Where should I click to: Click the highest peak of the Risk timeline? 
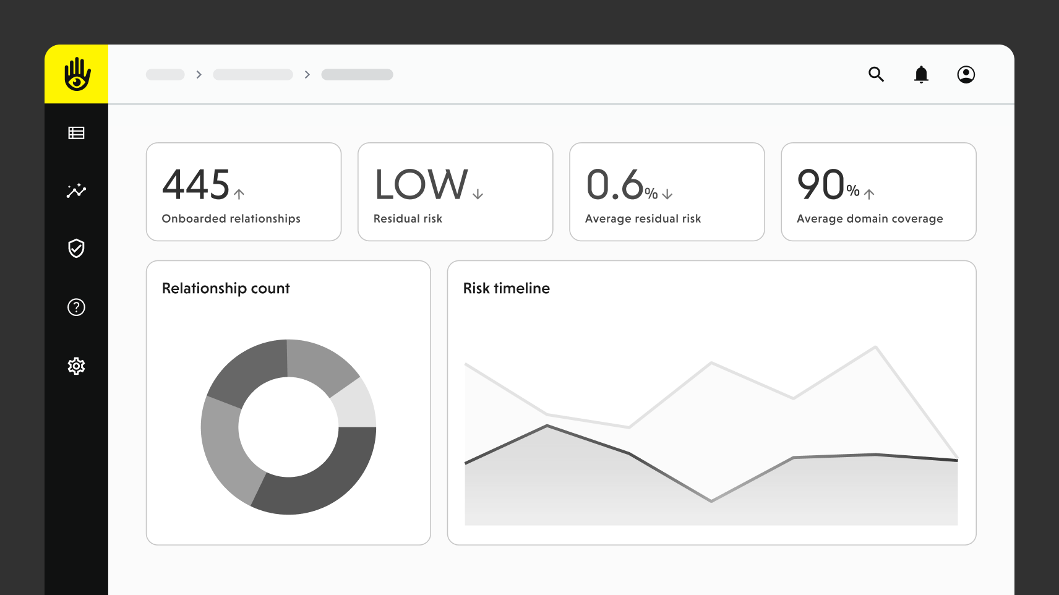(x=875, y=347)
